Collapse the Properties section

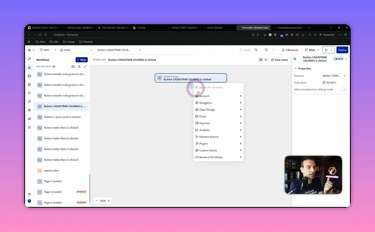click(296, 69)
